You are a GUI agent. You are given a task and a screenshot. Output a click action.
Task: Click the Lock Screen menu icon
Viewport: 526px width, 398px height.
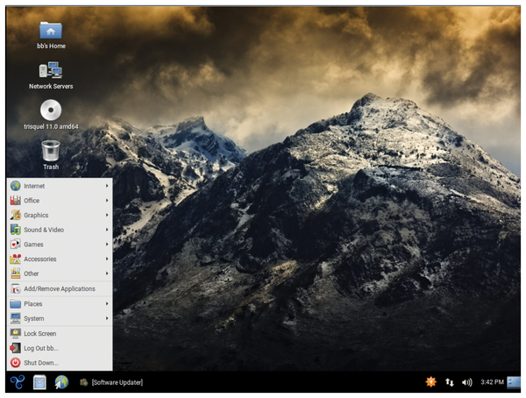[x=16, y=333]
